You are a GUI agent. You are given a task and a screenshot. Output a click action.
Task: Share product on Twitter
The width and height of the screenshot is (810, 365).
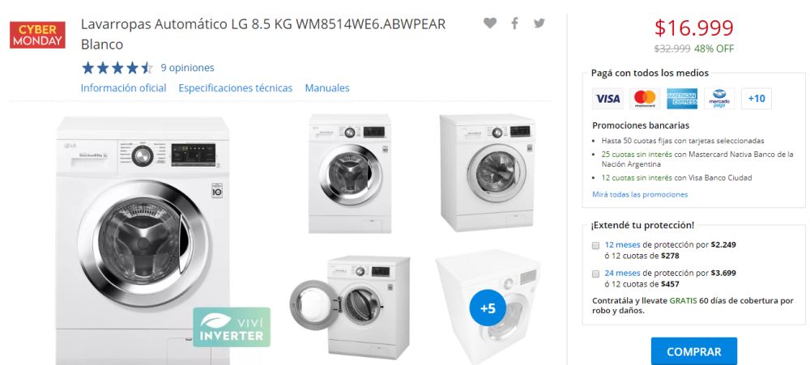[539, 23]
